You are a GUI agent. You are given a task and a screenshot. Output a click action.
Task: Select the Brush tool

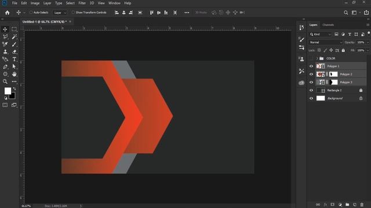point(14,44)
